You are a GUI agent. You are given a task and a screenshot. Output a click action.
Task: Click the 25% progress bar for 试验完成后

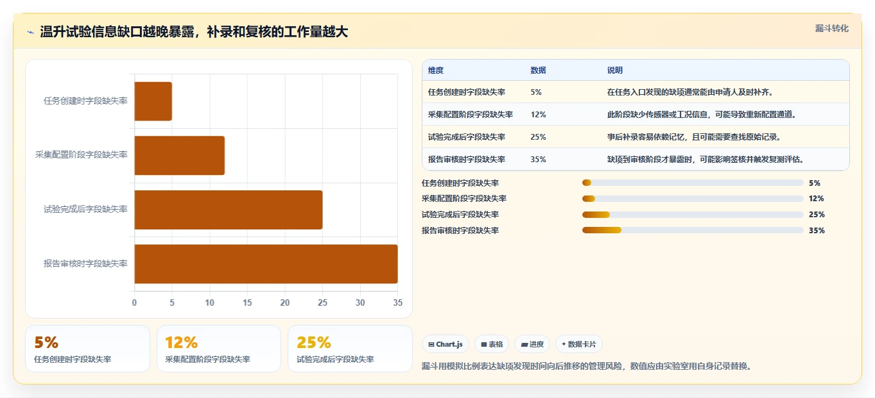(693, 215)
